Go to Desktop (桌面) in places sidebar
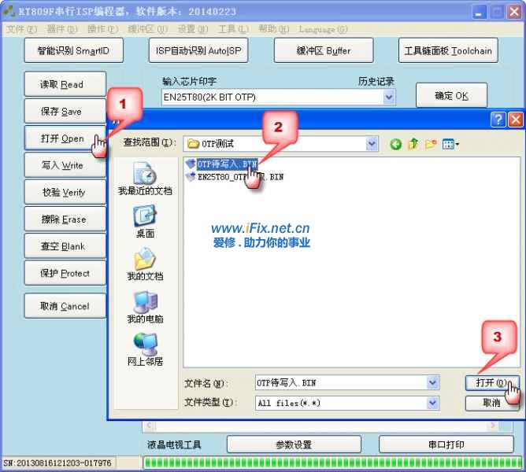Screen dimensions: 526x472 [145, 221]
